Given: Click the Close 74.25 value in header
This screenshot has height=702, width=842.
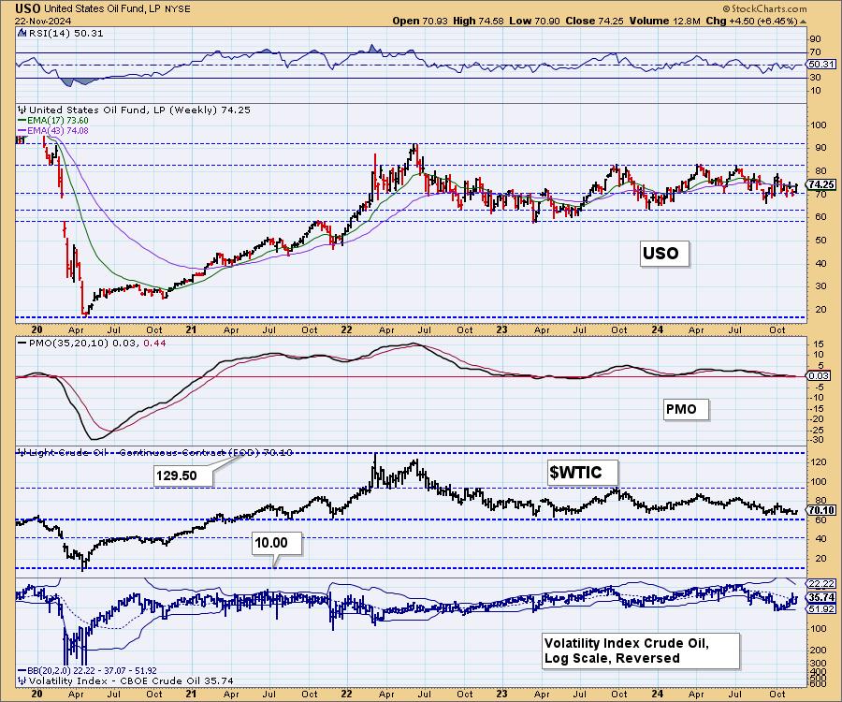Looking at the screenshot, I should [x=594, y=21].
